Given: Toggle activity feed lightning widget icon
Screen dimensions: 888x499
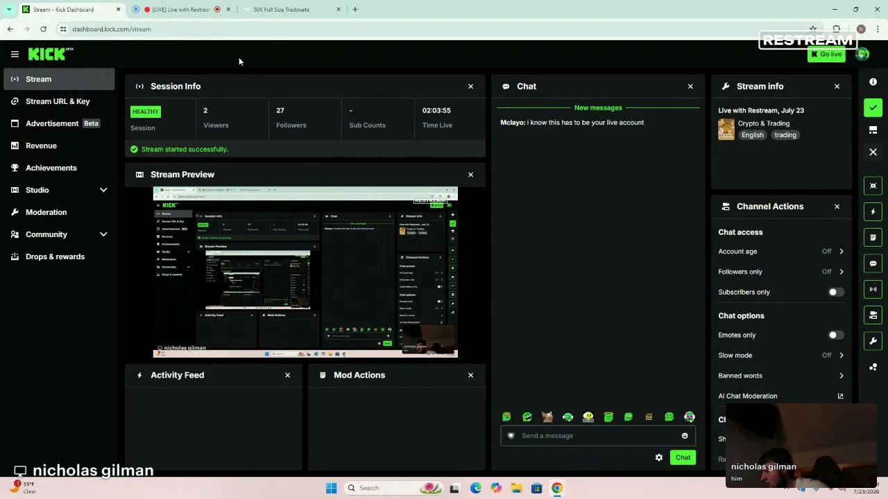Looking at the screenshot, I should [x=873, y=211].
